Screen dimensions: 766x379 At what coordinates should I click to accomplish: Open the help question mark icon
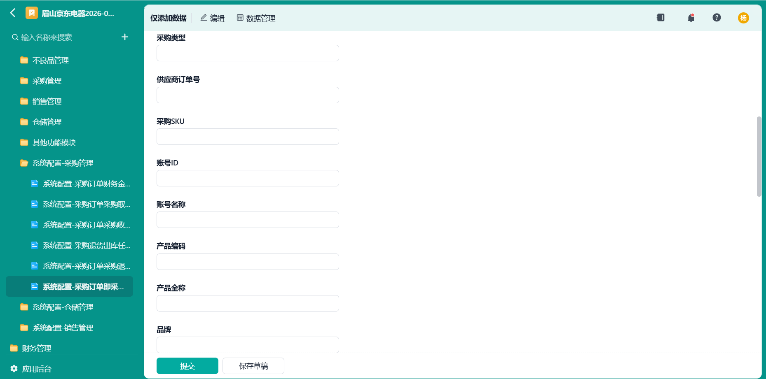(x=717, y=18)
